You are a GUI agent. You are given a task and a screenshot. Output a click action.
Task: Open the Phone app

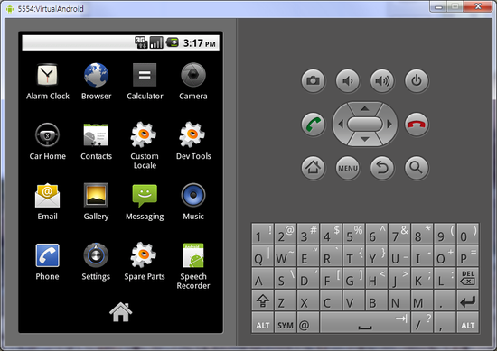48,262
